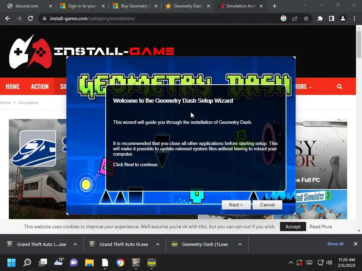This screenshot has height=271, width=362.
Task: Reload the install-game.com page
Action: [30, 18]
